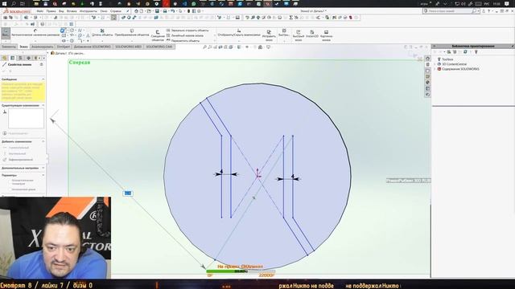Collapse Существующие взаимосвязи section

[x=43, y=105]
